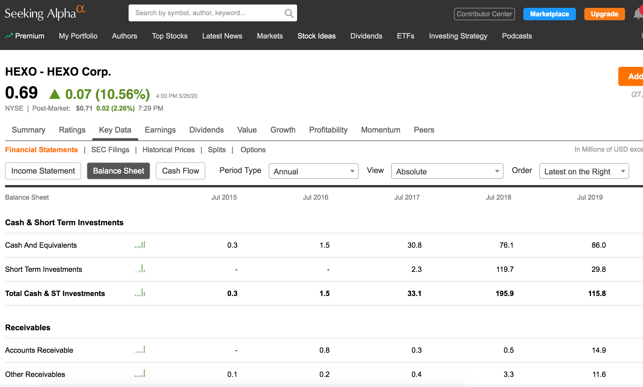The height and width of the screenshot is (387, 643).
Task: Switch to the Earnings tab
Action: pos(160,130)
